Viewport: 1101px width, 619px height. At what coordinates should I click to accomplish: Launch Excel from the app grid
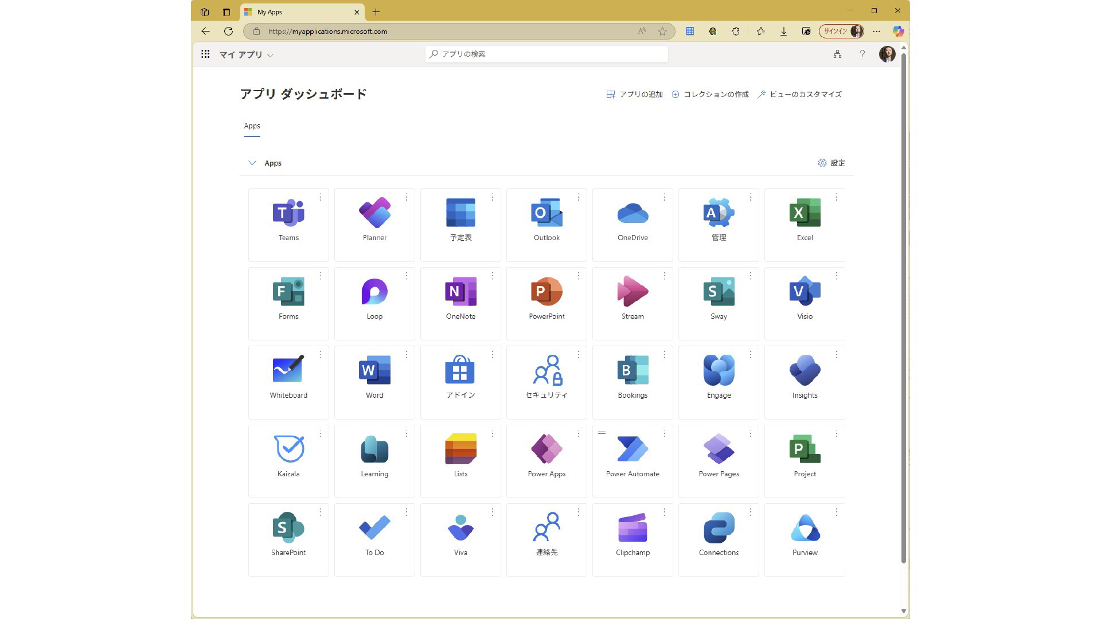pos(805,225)
